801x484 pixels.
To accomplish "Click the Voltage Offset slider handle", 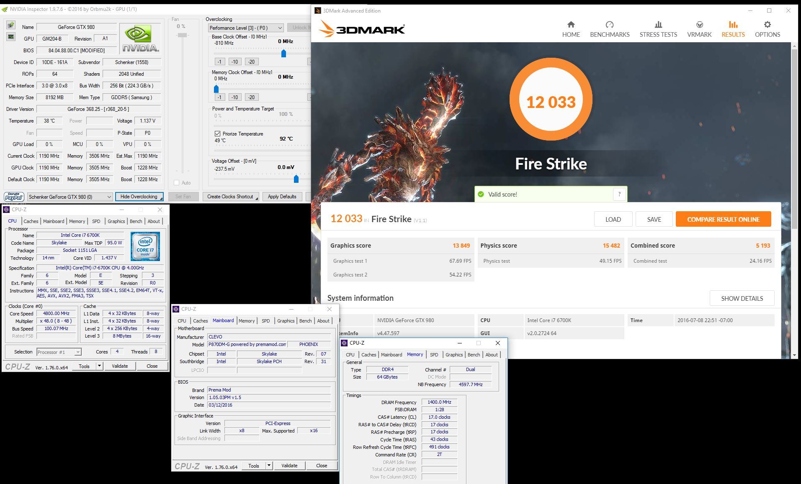I will (296, 179).
